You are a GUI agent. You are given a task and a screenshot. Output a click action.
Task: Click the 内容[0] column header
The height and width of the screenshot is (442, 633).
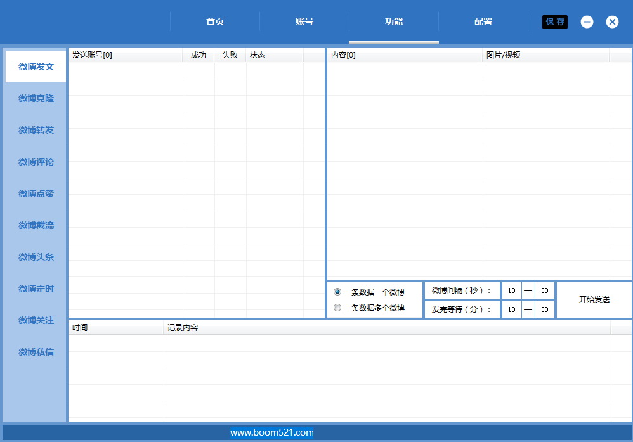click(x=405, y=55)
